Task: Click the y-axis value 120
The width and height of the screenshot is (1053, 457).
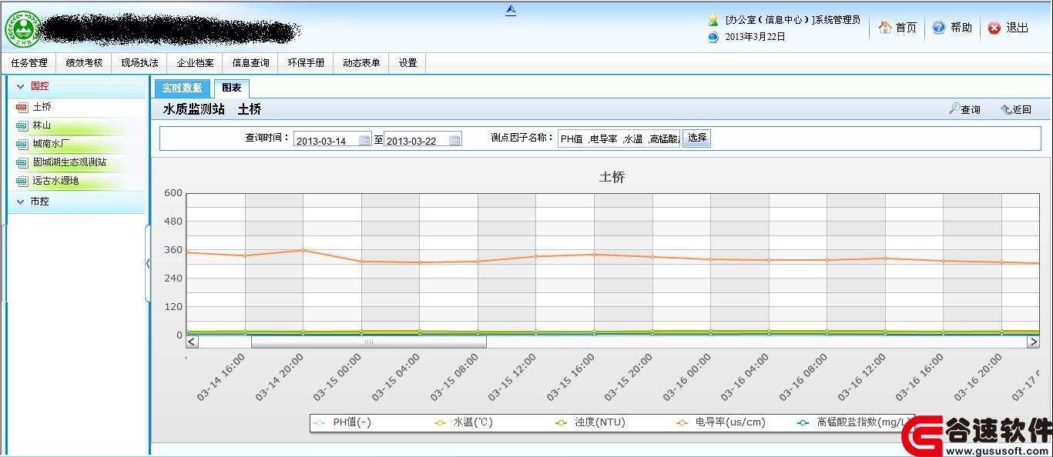Action: point(173,307)
